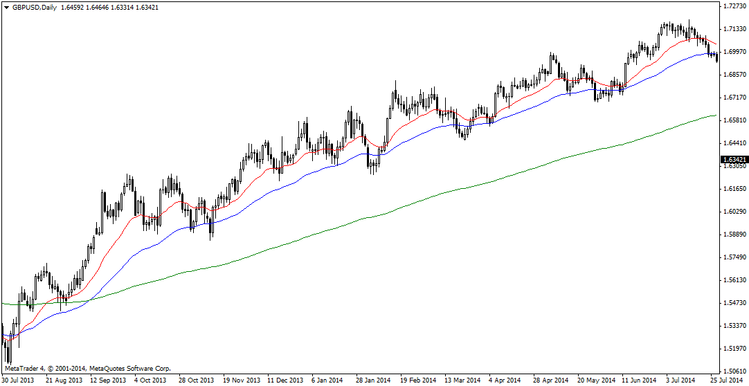Click the 11 Jun 2014 date label

[x=638, y=380]
